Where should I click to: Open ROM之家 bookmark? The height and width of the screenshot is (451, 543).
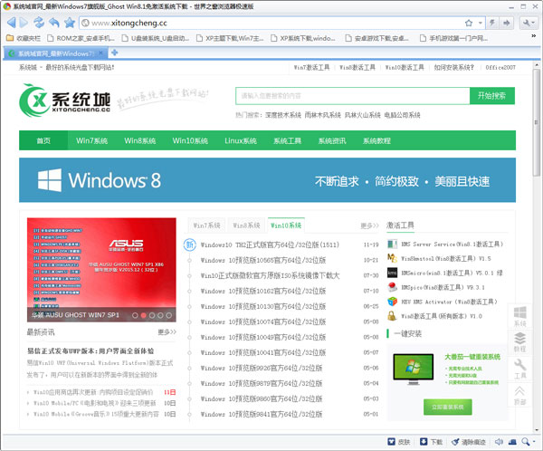[x=81, y=38]
